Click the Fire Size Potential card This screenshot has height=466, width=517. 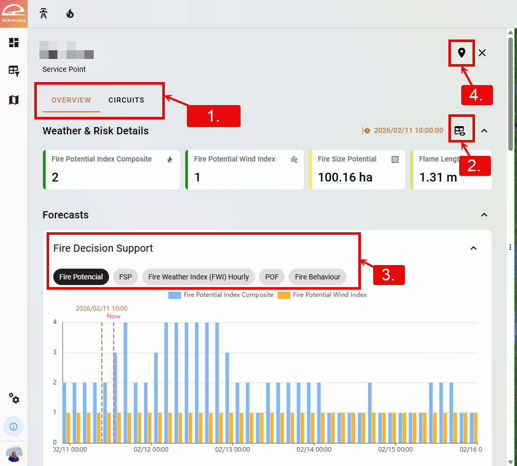point(357,170)
